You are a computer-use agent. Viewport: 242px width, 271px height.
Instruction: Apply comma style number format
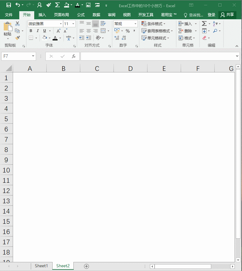[x=134, y=31]
